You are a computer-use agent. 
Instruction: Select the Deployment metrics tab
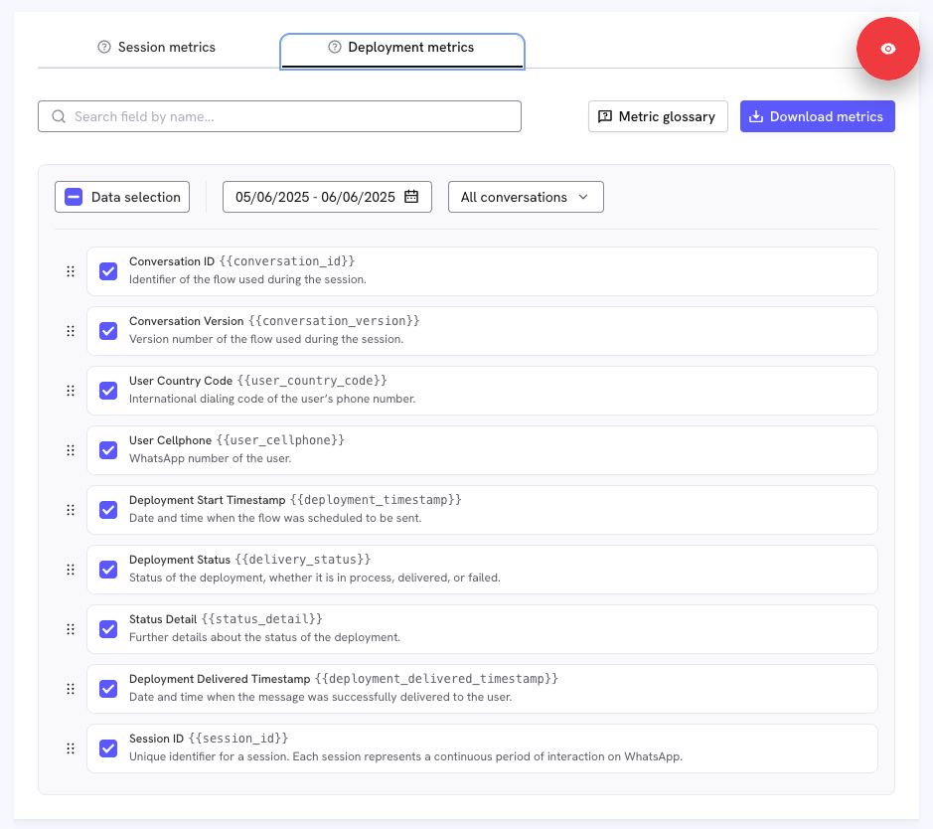(402, 51)
